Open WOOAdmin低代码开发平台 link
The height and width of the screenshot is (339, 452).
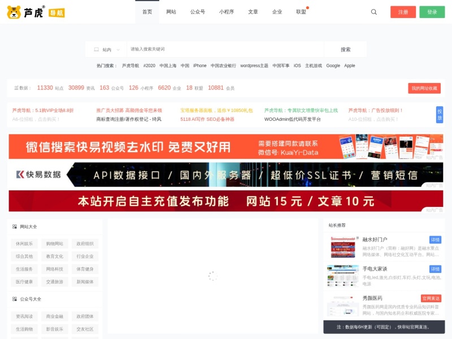pos(292,119)
